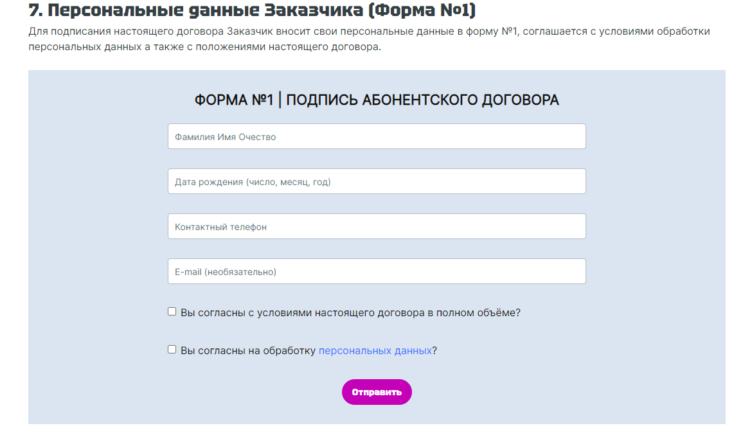Open personal data policy via blue link

tap(374, 350)
